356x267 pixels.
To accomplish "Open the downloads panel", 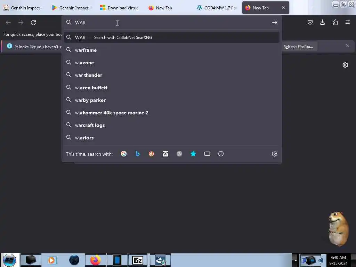I will click(322, 22).
